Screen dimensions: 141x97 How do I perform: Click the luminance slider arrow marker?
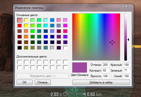coord(128,39)
